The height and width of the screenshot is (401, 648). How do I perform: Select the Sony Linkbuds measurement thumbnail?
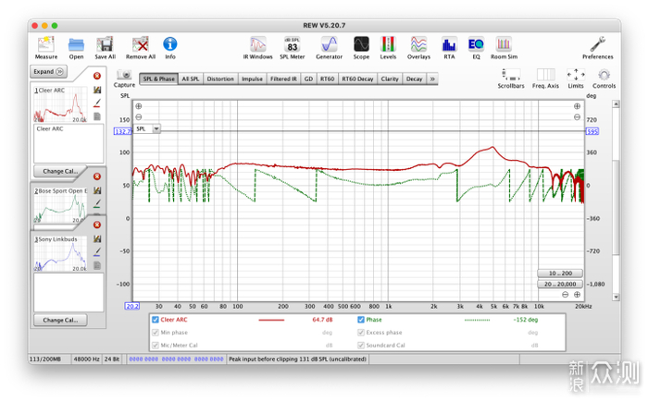point(61,255)
